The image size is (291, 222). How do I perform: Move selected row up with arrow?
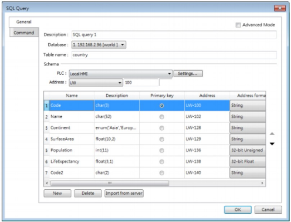tap(272, 134)
